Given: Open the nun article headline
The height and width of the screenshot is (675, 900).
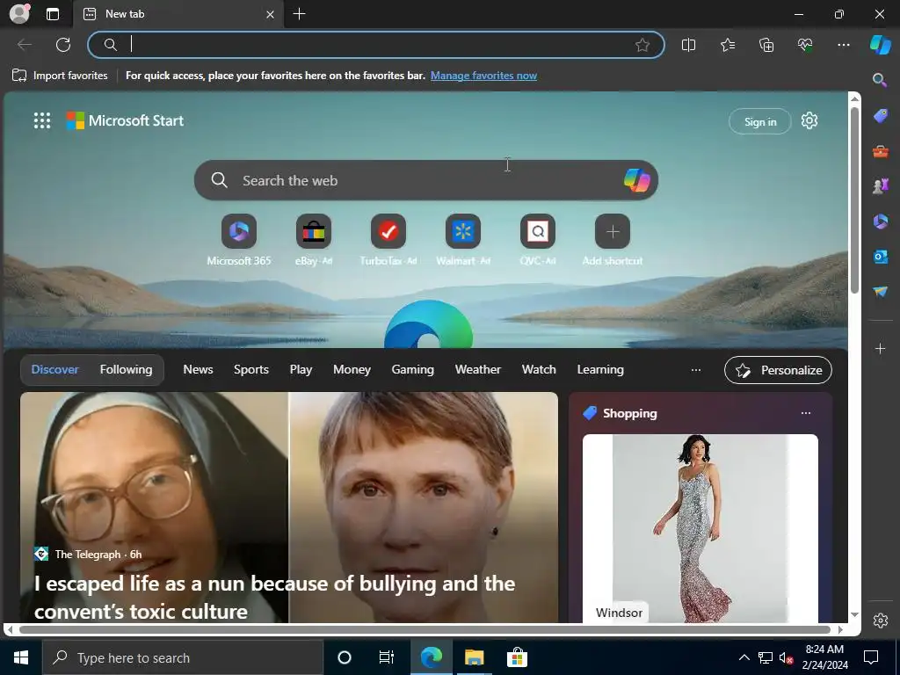Looking at the screenshot, I should (274, 597).
